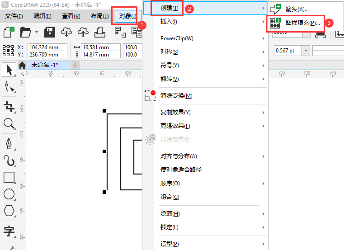Click the cloud download icon
The width and height of the screenshot is (344, 250).
pos(66,32)
